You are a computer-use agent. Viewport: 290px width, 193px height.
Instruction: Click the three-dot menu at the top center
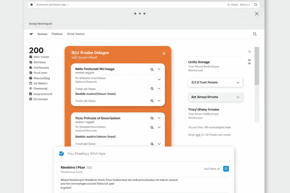pos(139,14)
